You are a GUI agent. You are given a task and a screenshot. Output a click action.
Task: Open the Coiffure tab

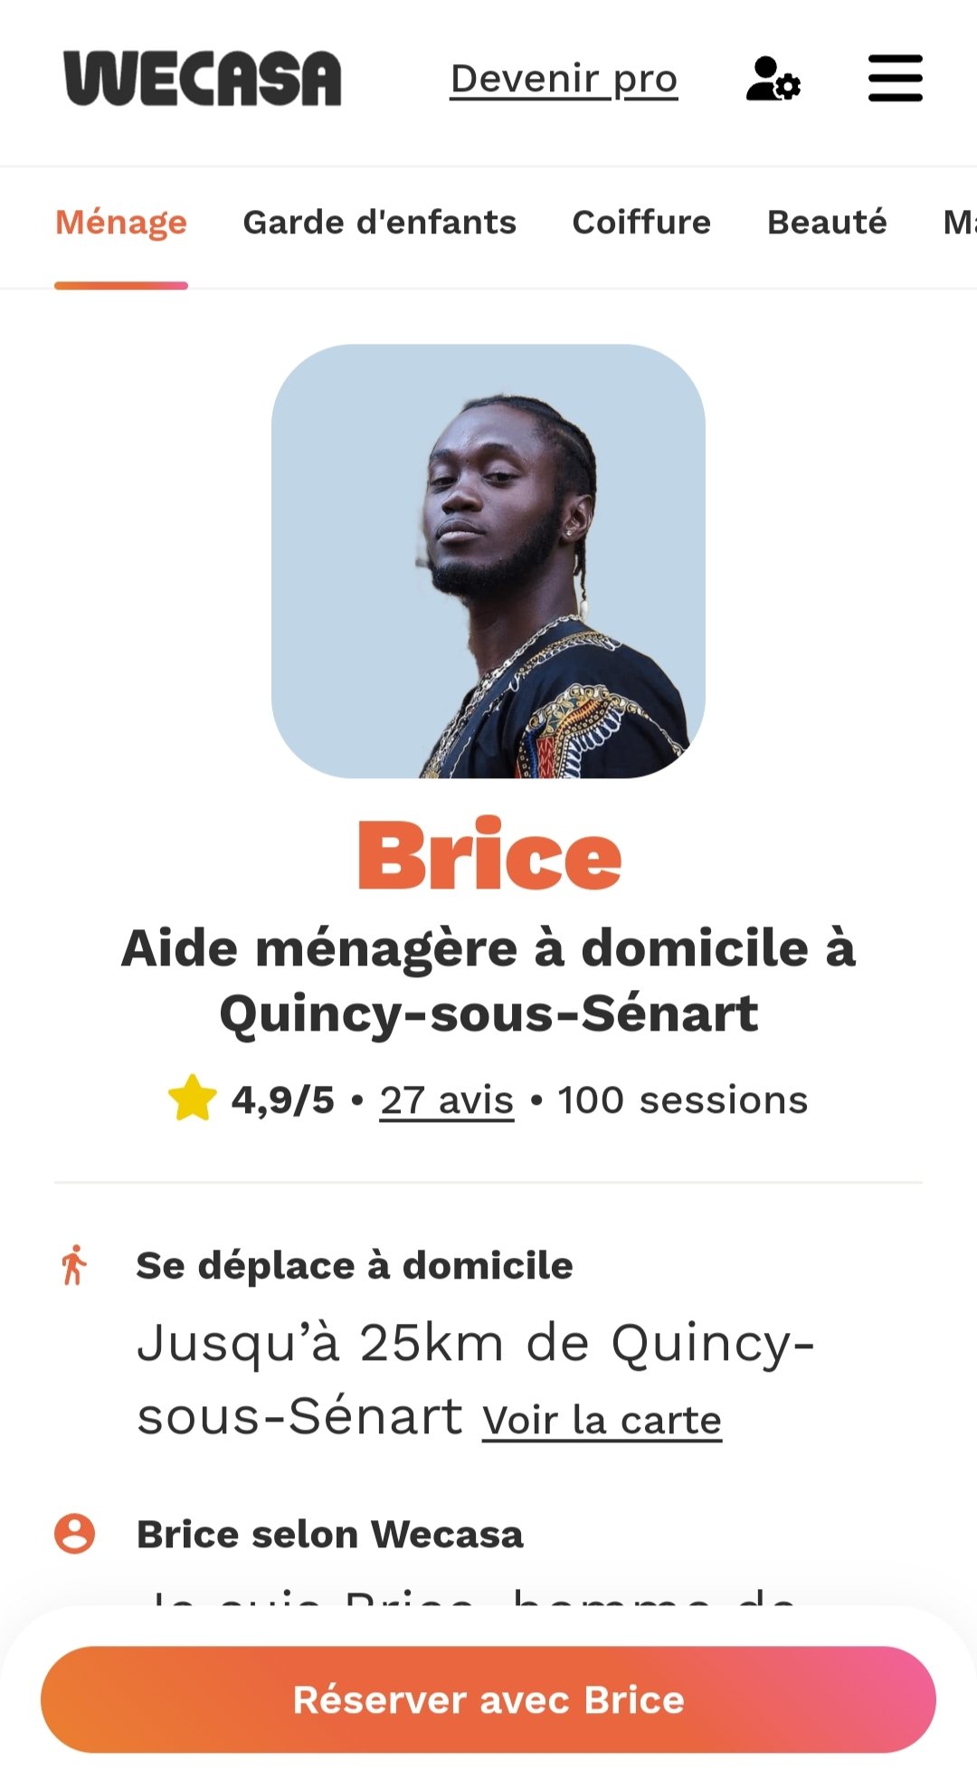pos(641,223)
